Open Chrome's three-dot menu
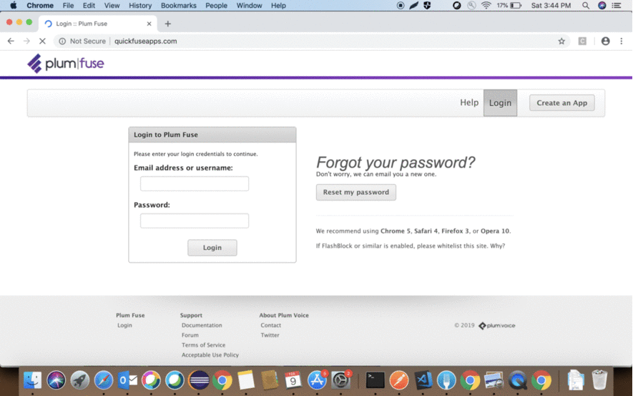This screenshot has height=396, width=633. click(x=622, y=41)
